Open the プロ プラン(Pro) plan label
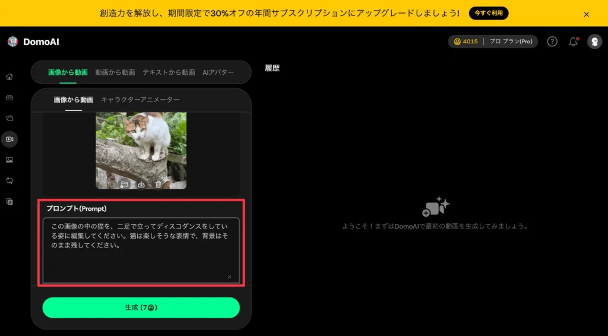Screen dimensions: 608x336 coord(511,42)
